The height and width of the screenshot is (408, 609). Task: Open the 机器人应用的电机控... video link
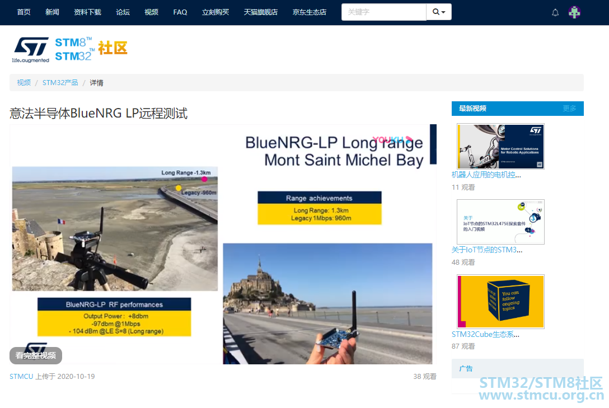coord(486,175)
